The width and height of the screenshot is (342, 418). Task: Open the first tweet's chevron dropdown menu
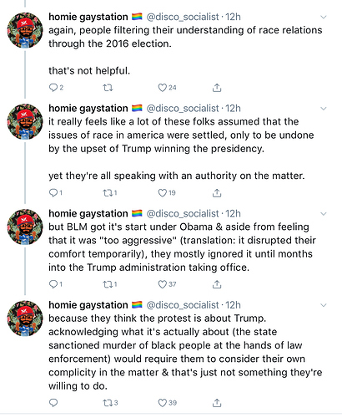click(x=324, y=18)
